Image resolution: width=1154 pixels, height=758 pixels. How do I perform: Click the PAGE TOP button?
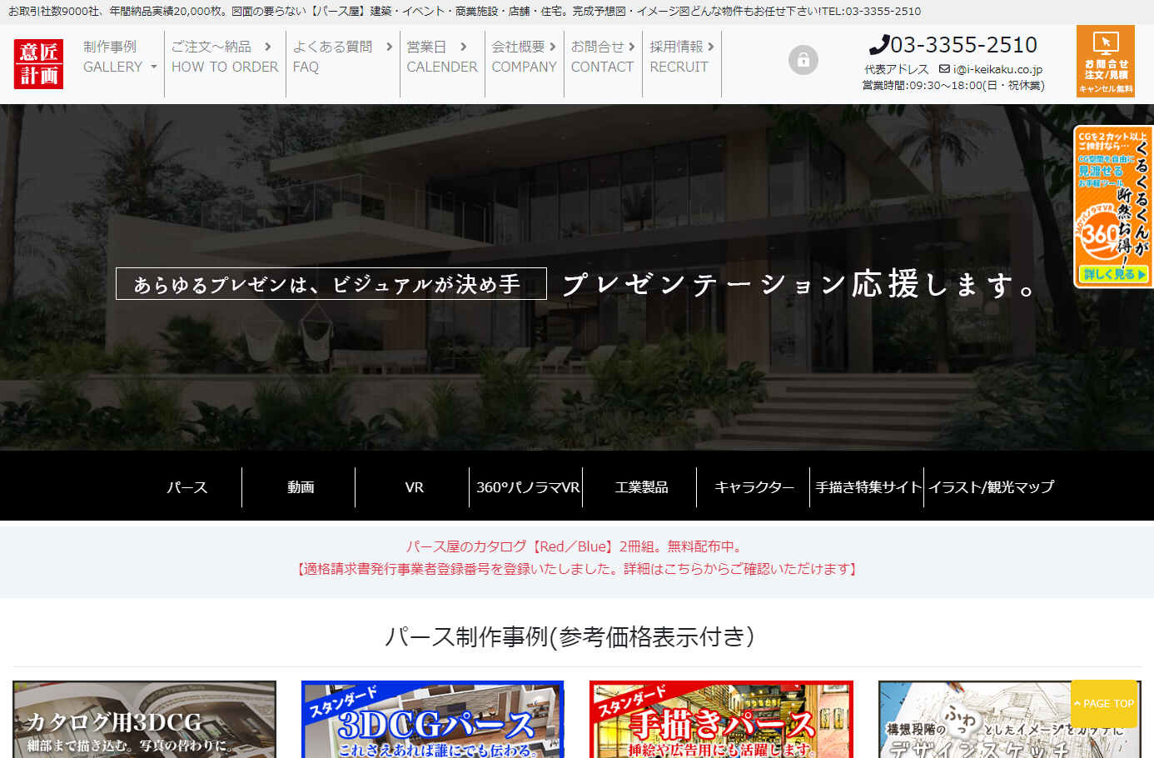(1104, 703)
